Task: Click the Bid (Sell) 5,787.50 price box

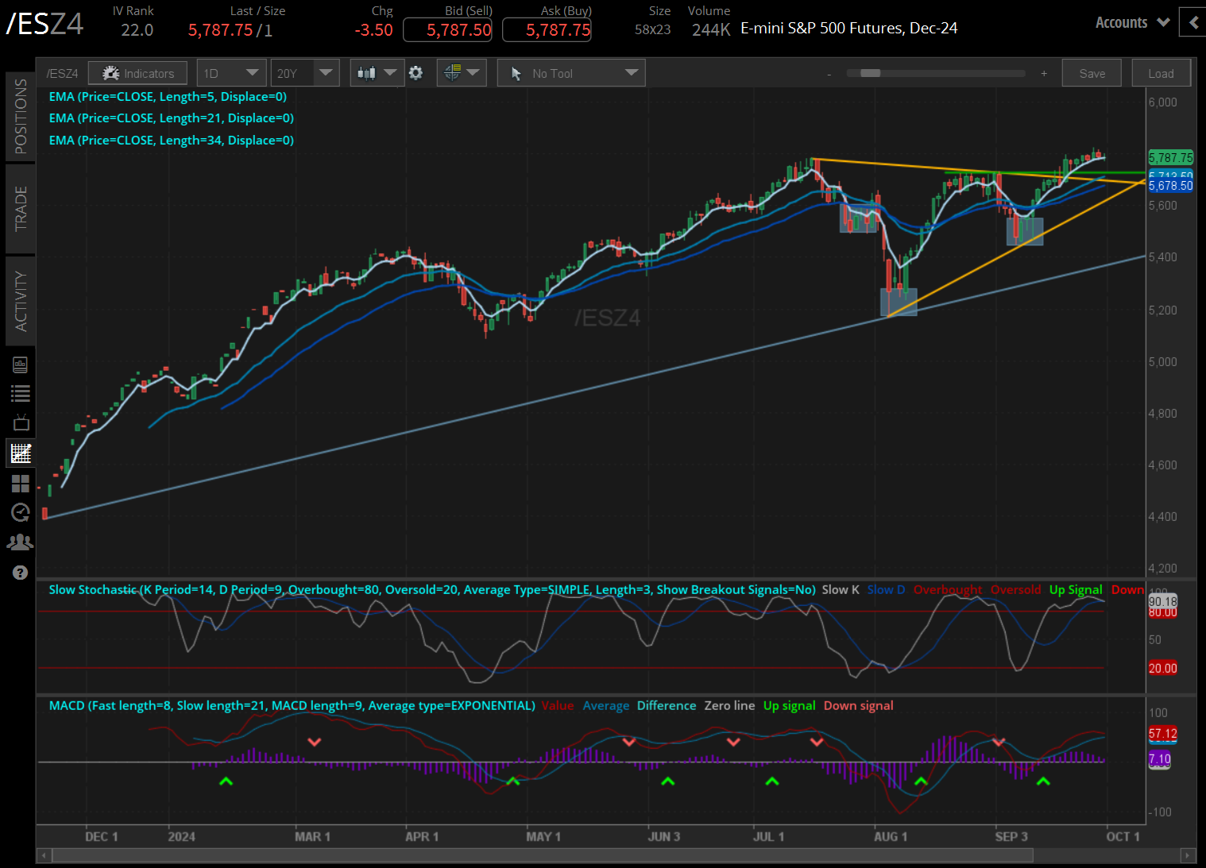Action: pyautogui.click(x=447, y=30)
